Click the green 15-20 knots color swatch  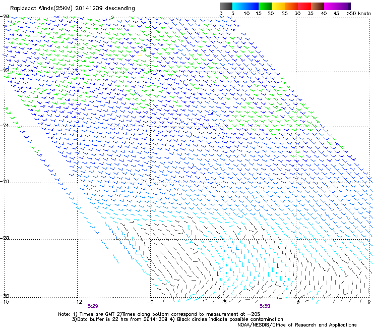(x=265, y=6)
